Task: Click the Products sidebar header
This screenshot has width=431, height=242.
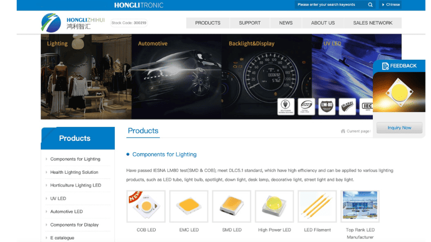Action: coord(78,138)
